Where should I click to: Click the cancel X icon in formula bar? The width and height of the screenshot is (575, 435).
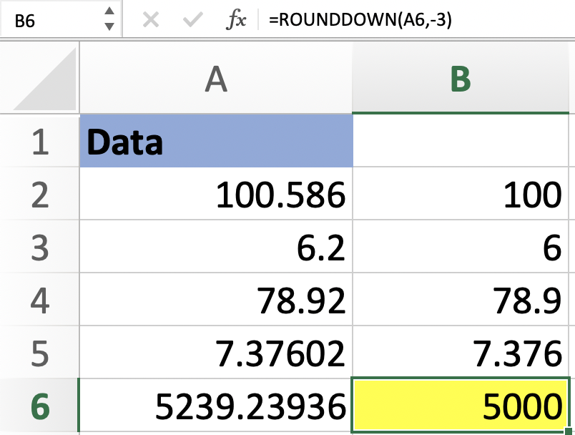[150, 20]
